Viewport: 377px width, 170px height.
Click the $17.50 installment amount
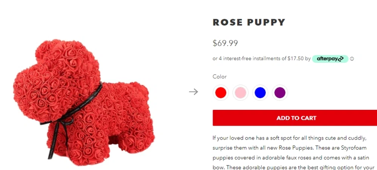(x=295, y=59)
